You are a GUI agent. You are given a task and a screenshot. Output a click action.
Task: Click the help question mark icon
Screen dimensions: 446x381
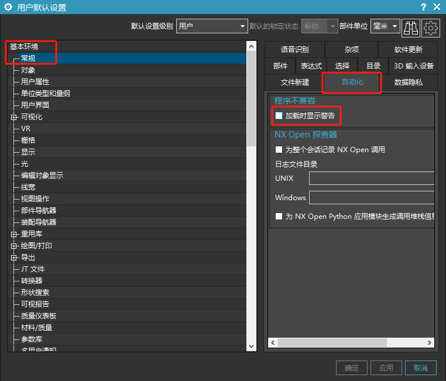pos(423,7)
